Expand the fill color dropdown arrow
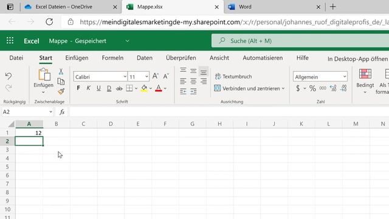The height and width of the screenshot is (219, 389). coord(151,88)
